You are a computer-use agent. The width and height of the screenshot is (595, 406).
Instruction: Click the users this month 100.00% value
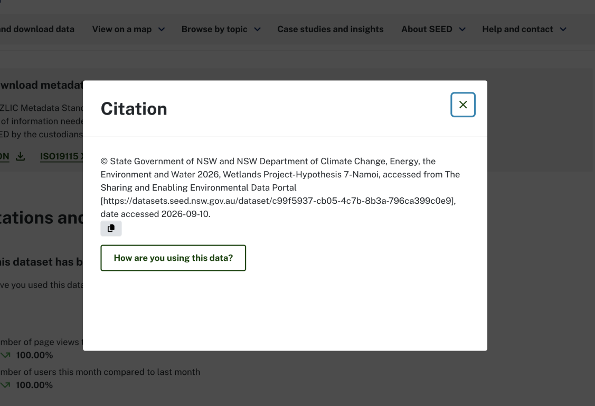34,385
